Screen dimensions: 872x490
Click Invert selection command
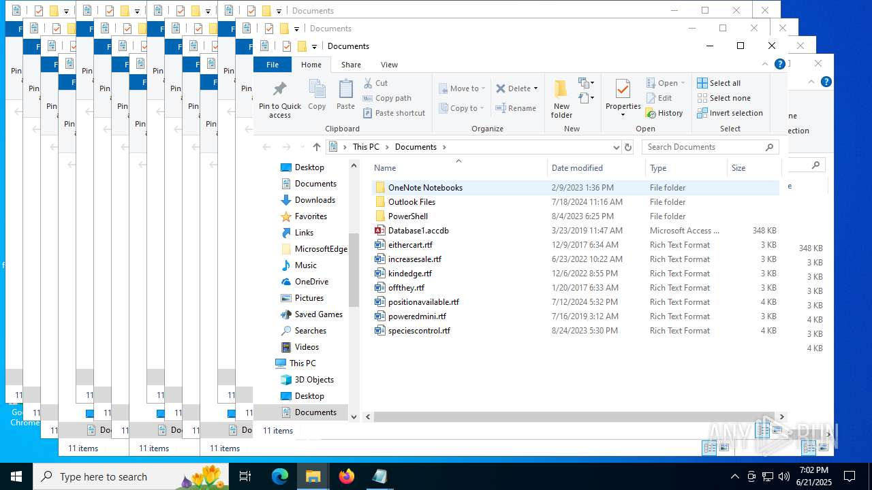(x=730, y=113)
